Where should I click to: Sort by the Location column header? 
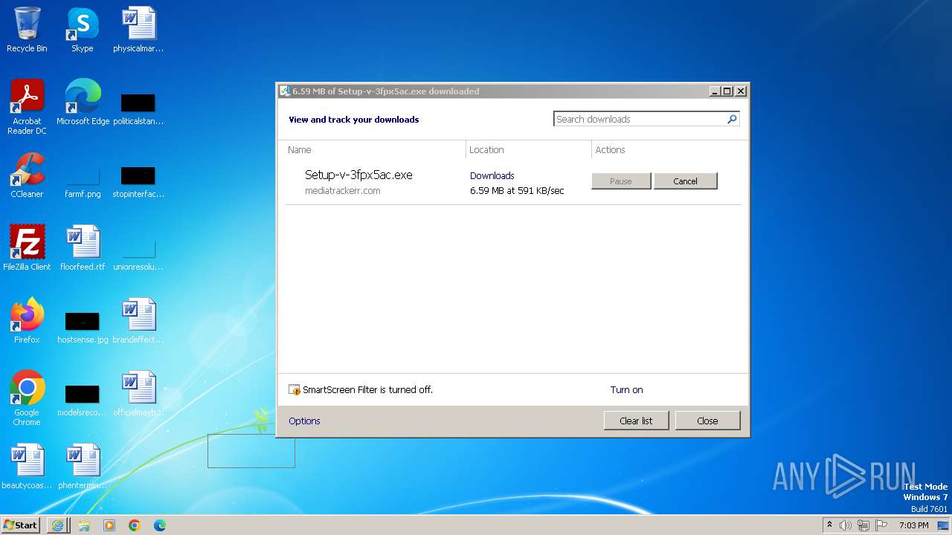tap(486, 149)
